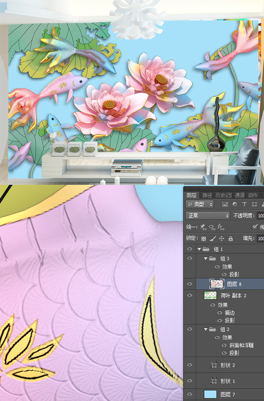Select the 形状 2 layer name
Viewport: 264px width, 401px height.
point(228,365)
